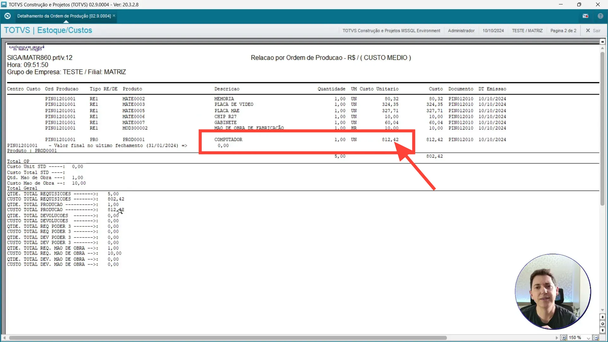The width and height of the screenshot is (608, 342).
Task: Minimize the TOTVS window
Action: point(561,4)
